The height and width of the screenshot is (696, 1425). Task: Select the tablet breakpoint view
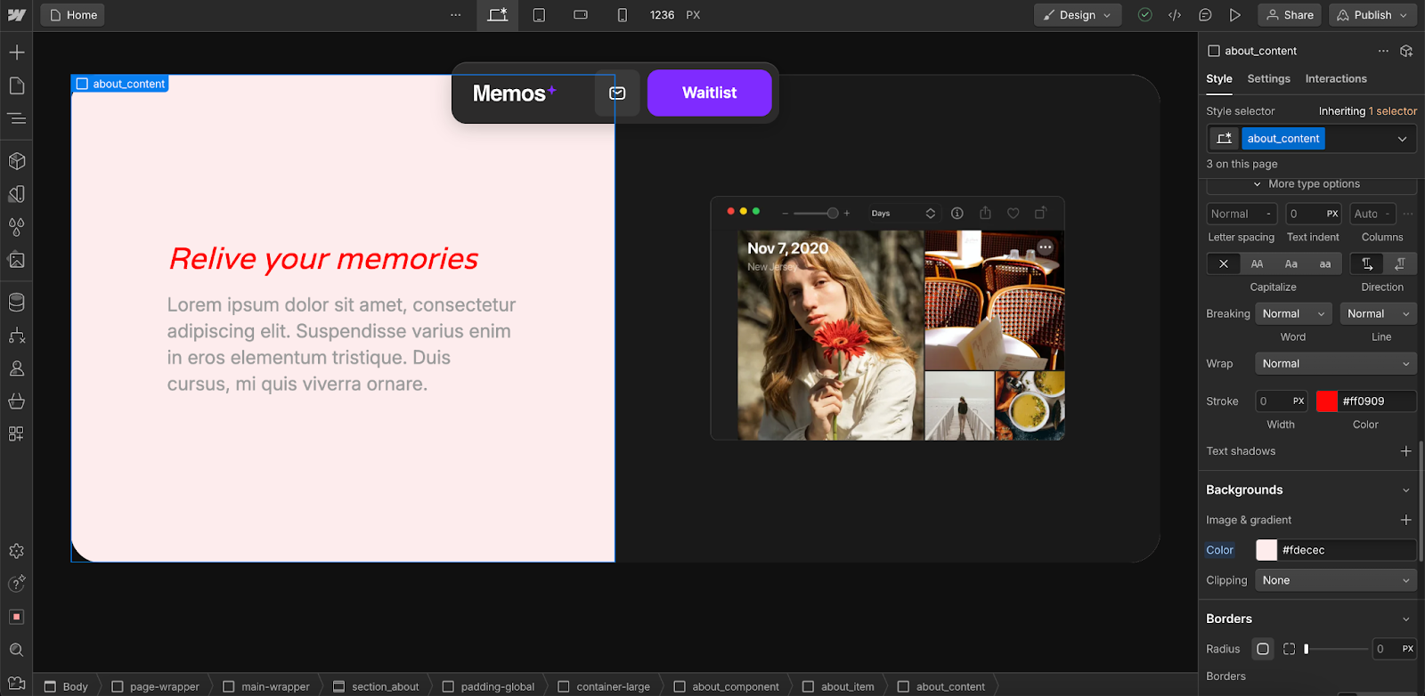click(x=539, y=15)
